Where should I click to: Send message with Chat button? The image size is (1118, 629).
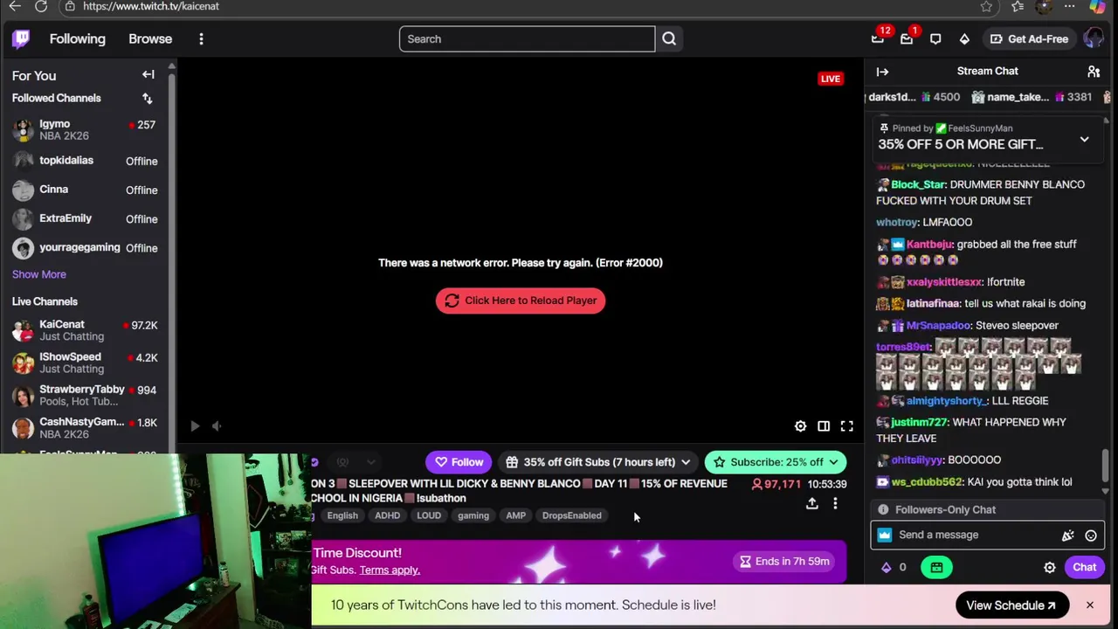pyautogui.click(x=1085, y=568)
